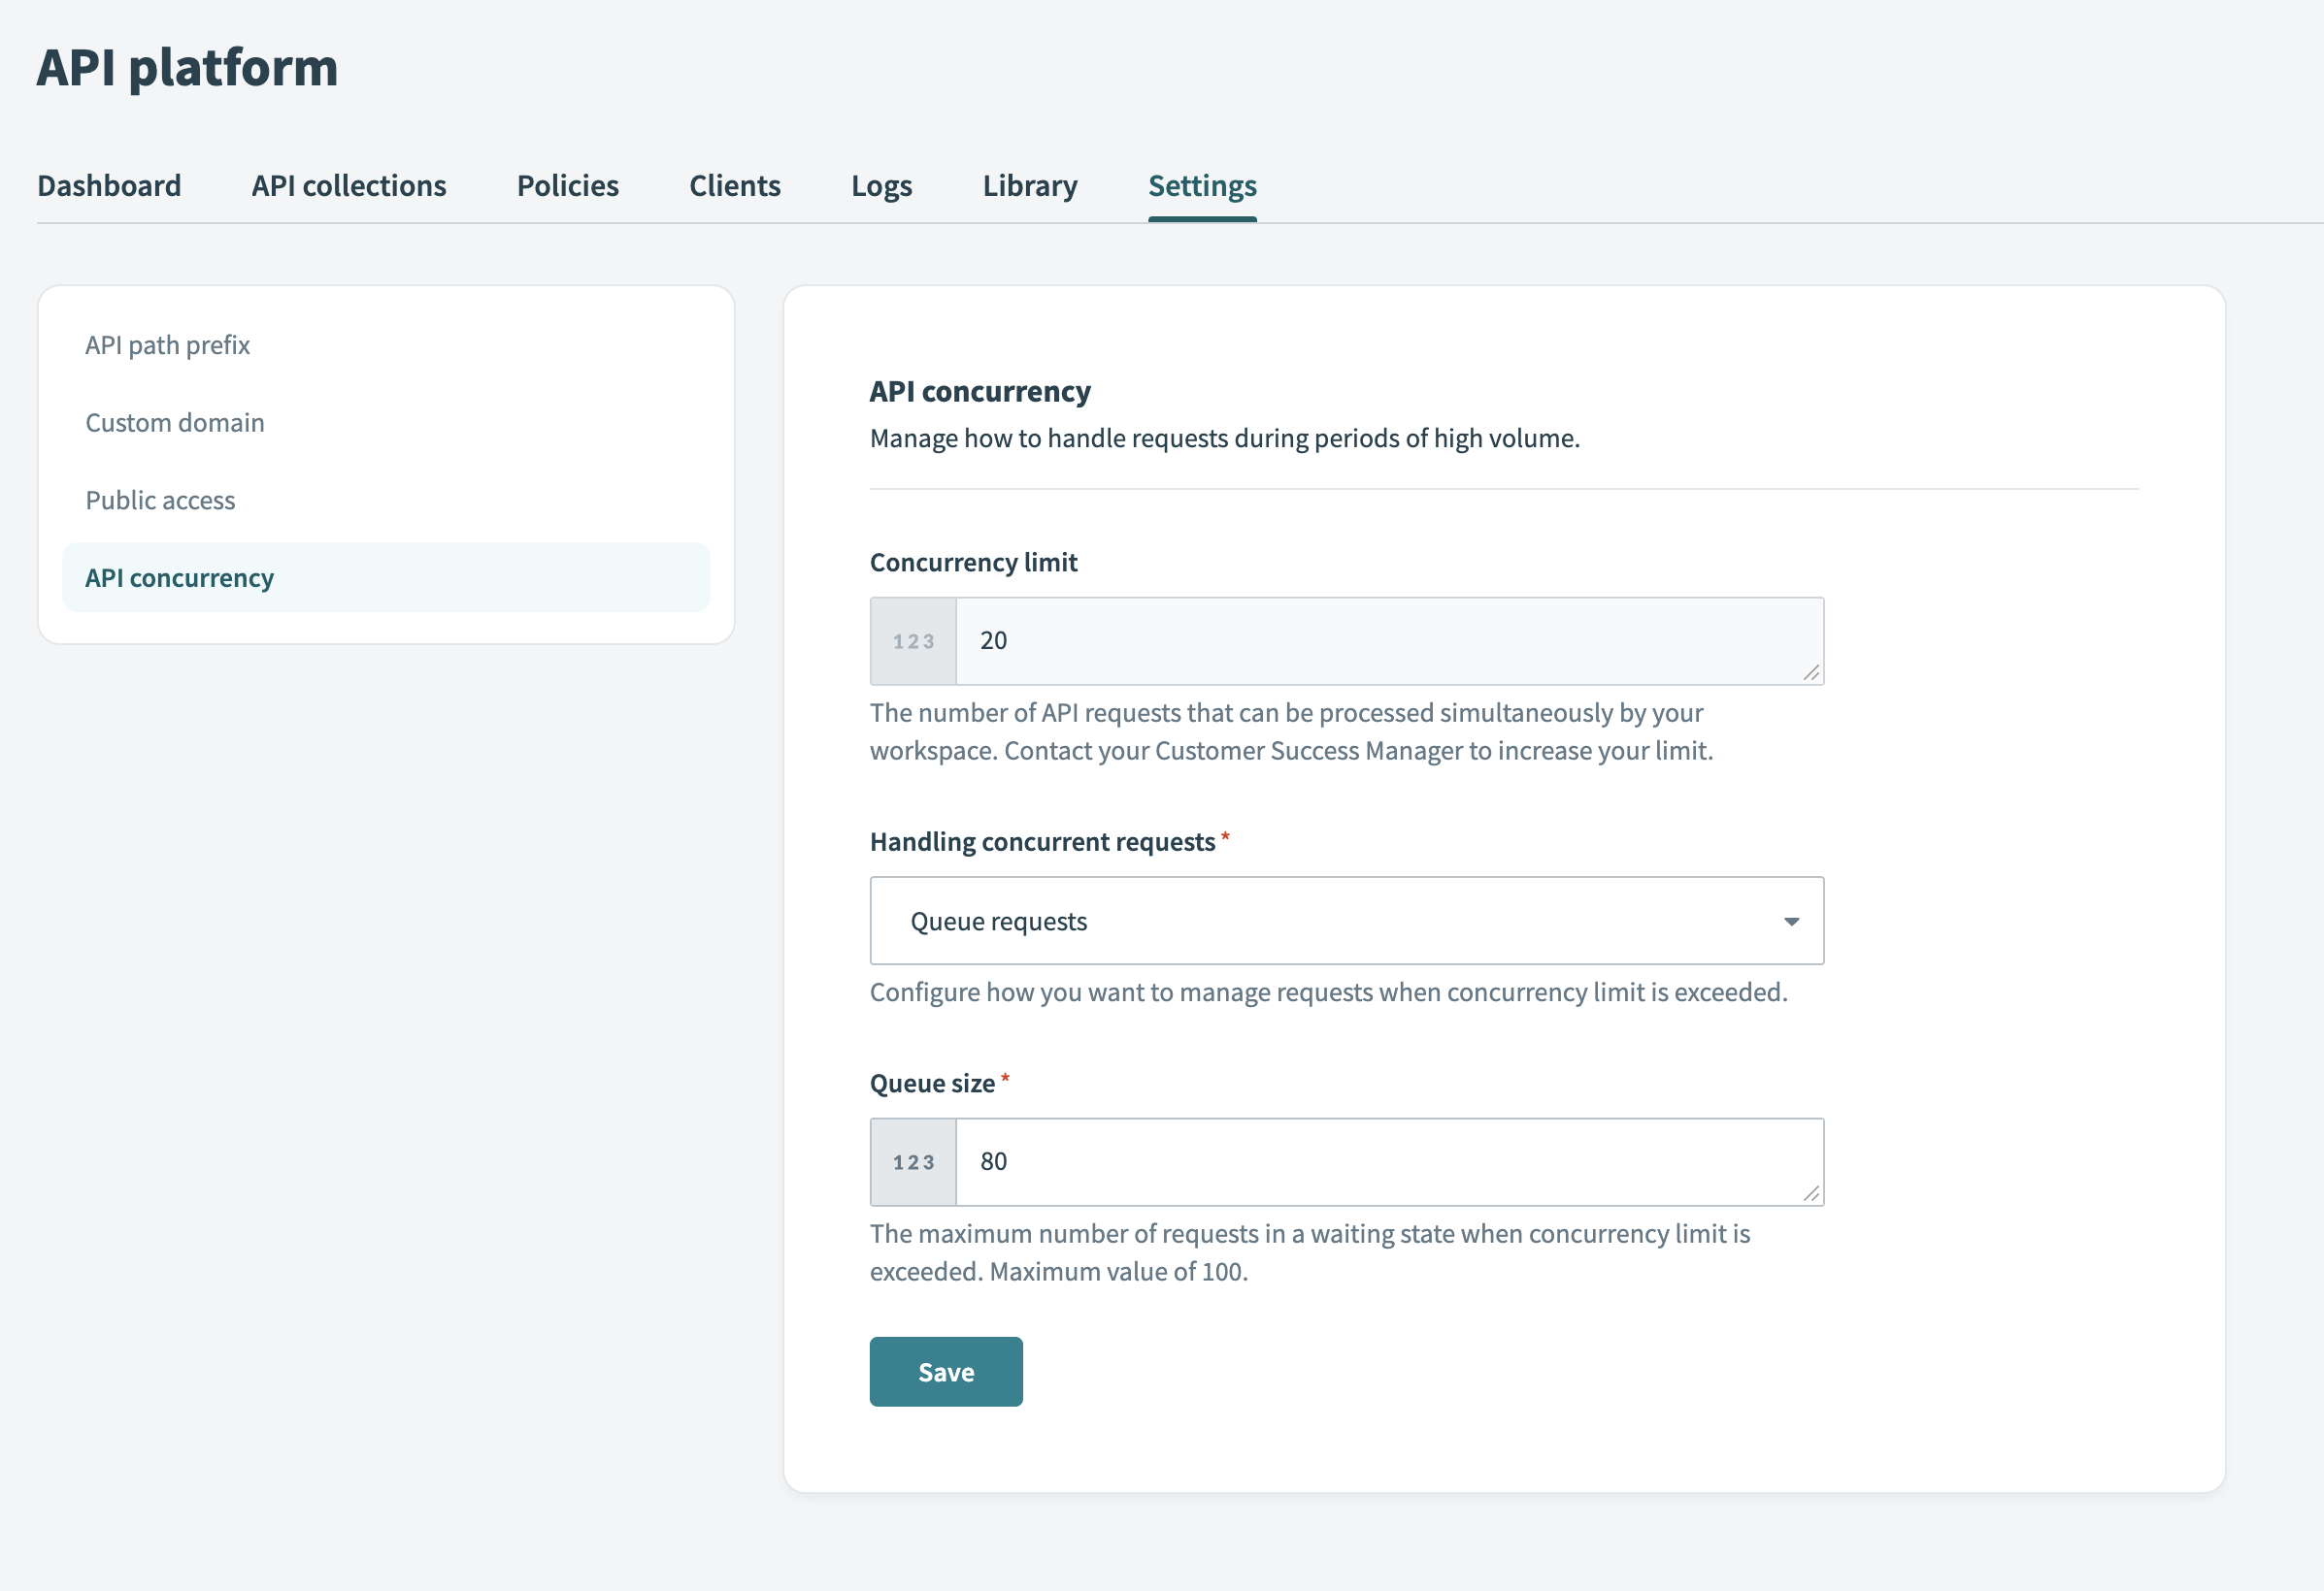Switch to the Dashboard tab
The width and height of the screenshot is (2324, 1591).
click(109, 185)
